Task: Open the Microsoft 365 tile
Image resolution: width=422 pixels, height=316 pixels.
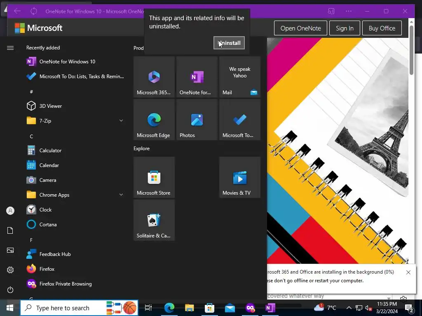Action: tap(154, 77)
